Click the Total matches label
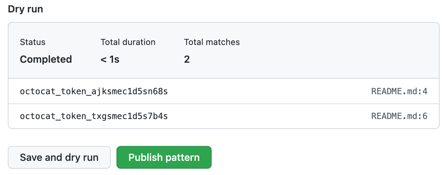This screenshot has height=175, width=446. click(212, 42)
